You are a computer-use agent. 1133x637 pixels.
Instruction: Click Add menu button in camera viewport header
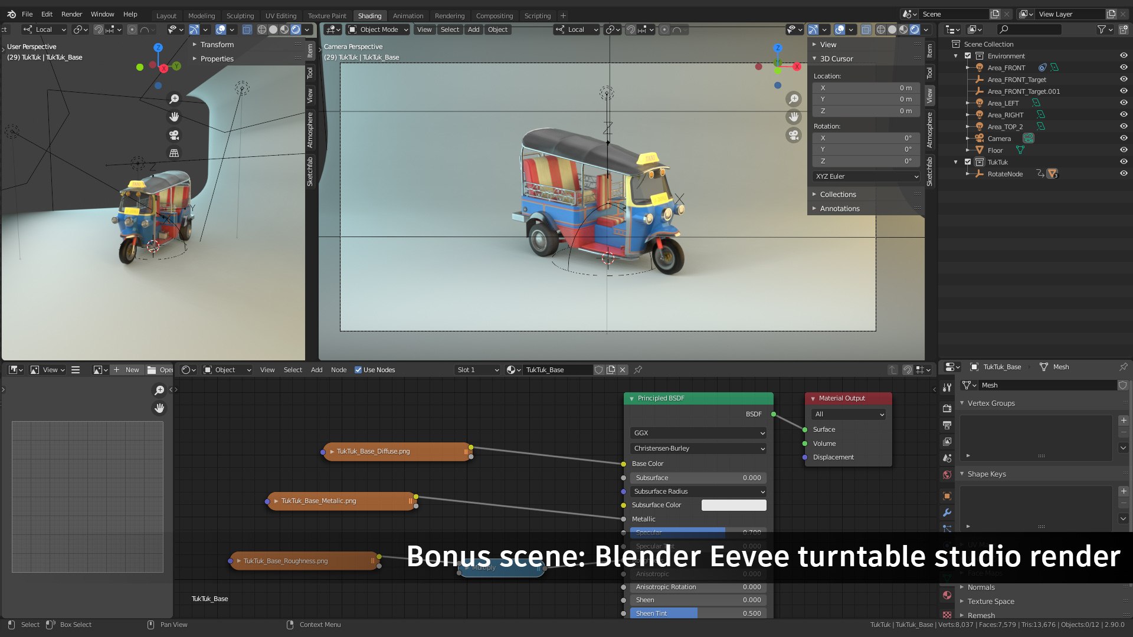click(474, 29)
